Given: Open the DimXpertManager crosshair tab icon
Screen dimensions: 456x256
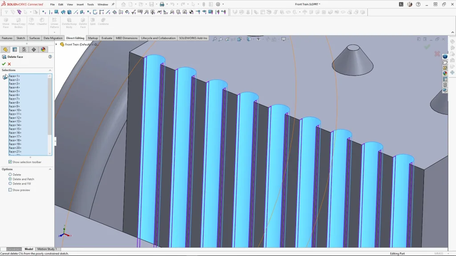Looking at the screenshot, I should tap(34, 50).
